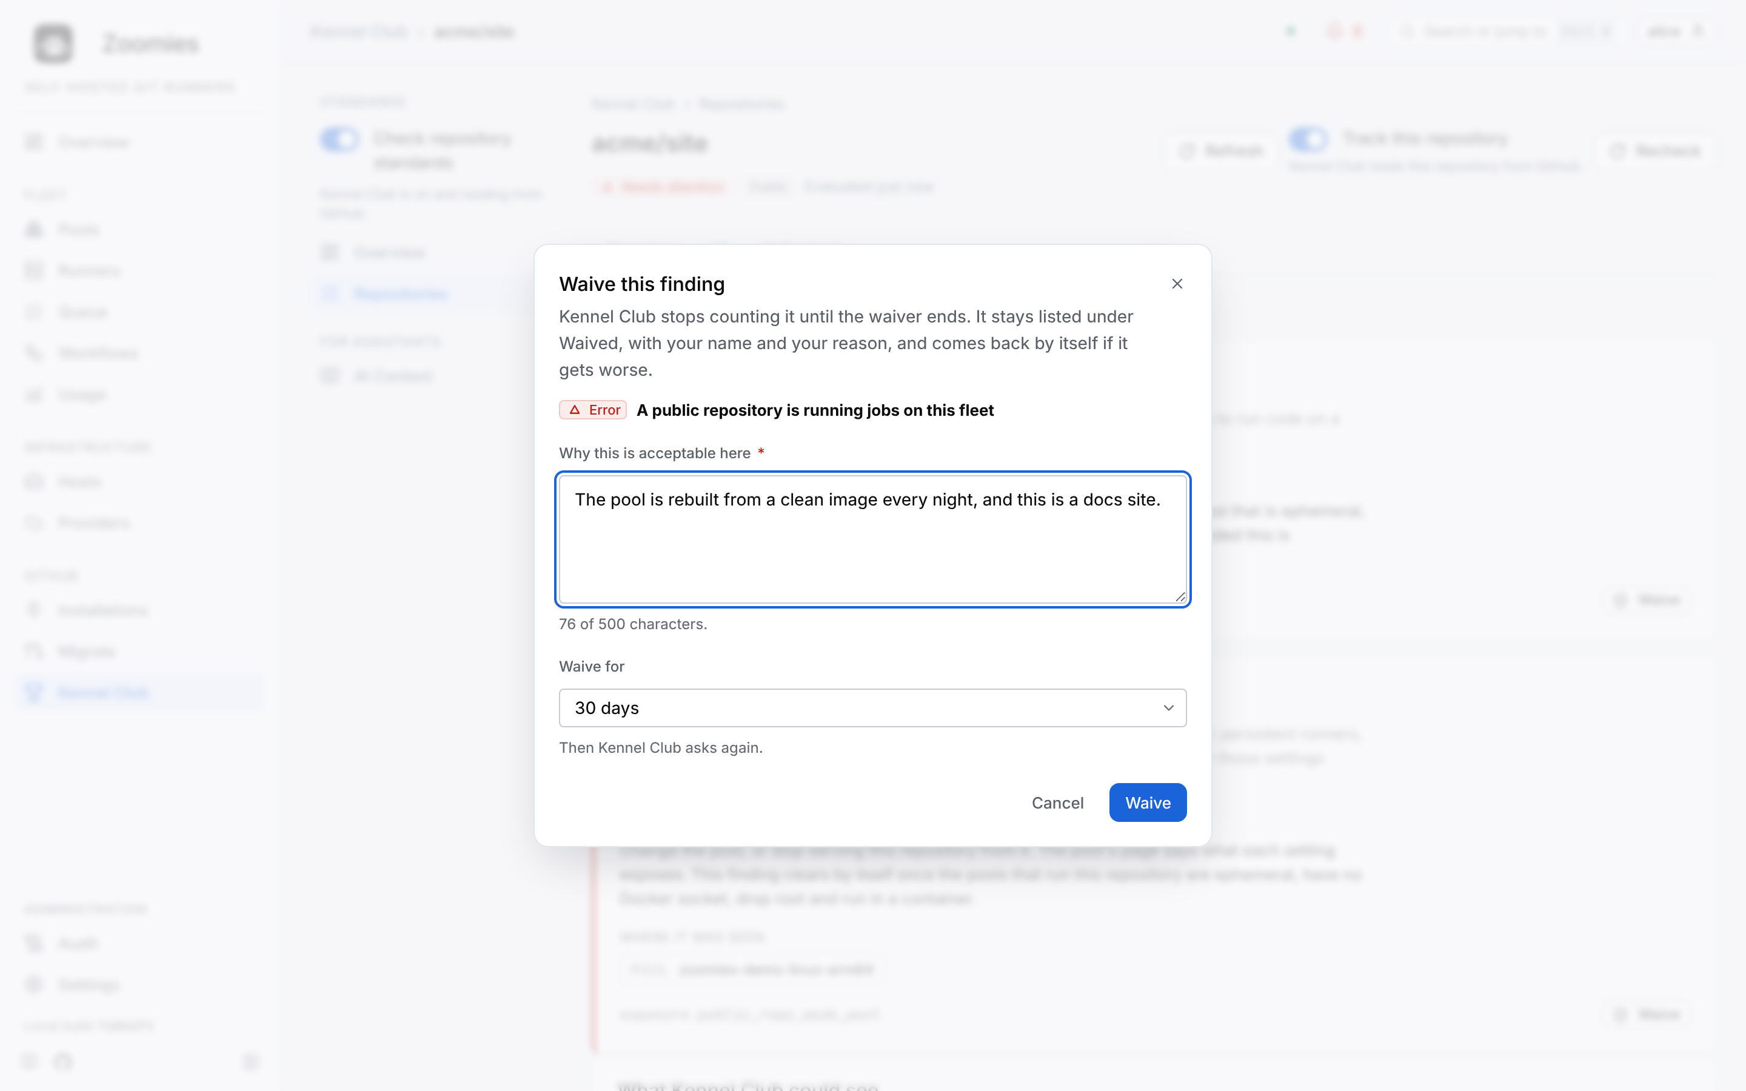Confirm with the blue Waive button

1147,802
